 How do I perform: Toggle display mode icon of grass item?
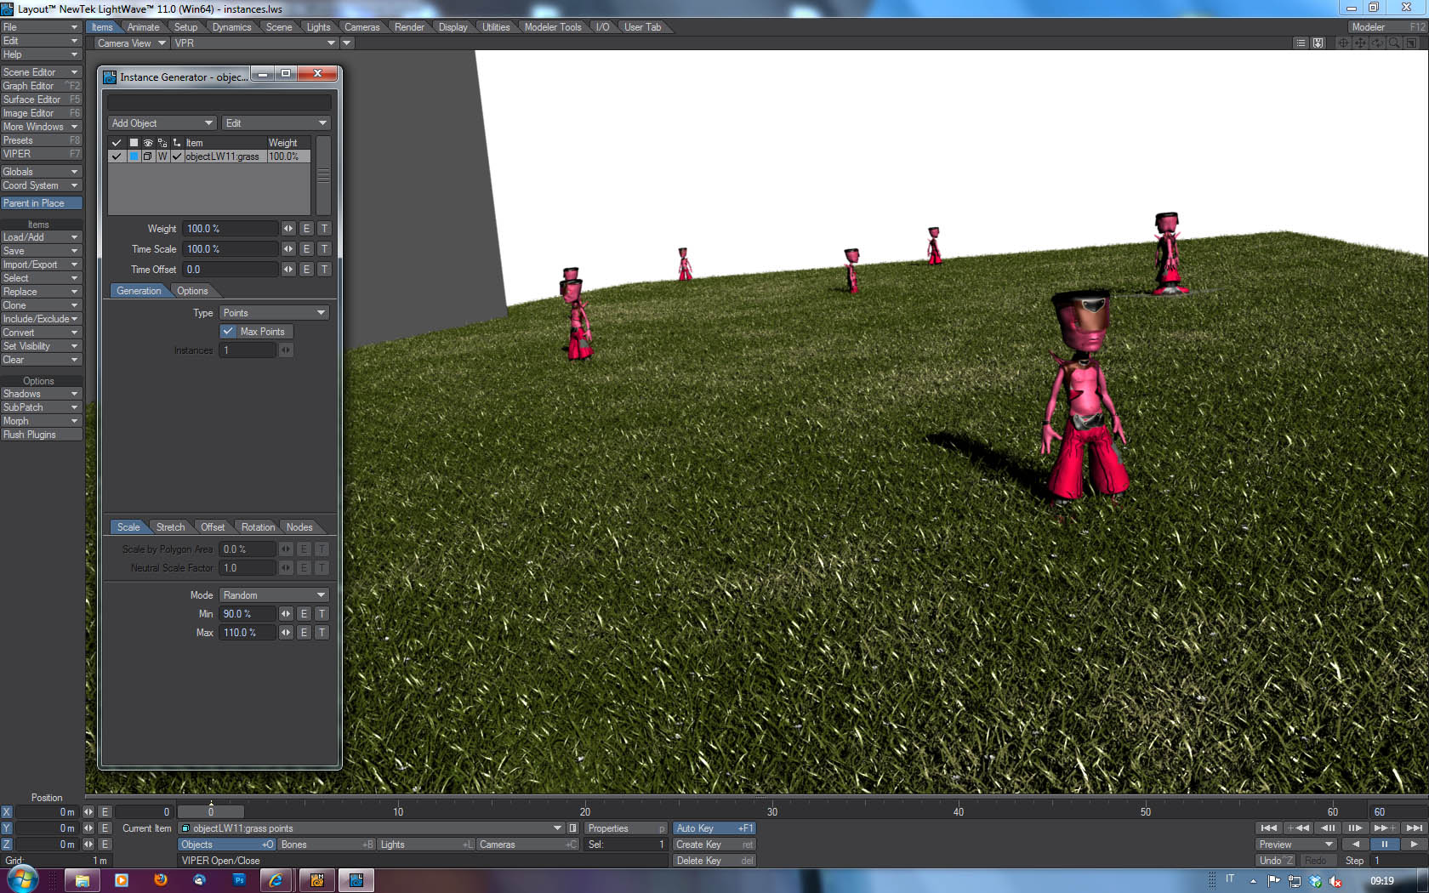coord(147,156)
